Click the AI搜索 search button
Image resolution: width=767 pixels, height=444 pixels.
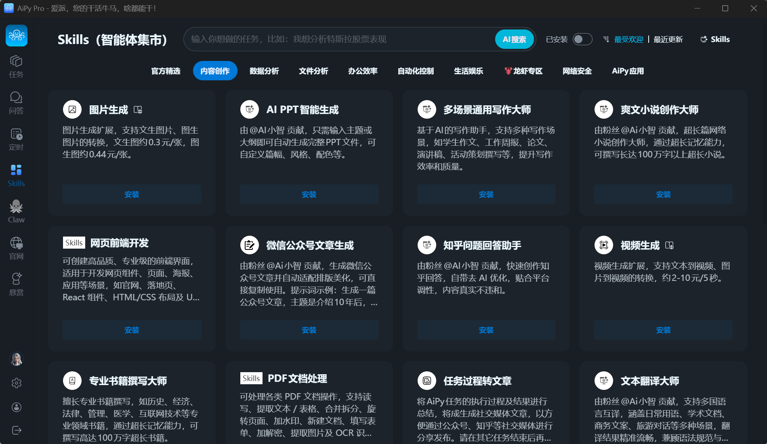point(514,39)
